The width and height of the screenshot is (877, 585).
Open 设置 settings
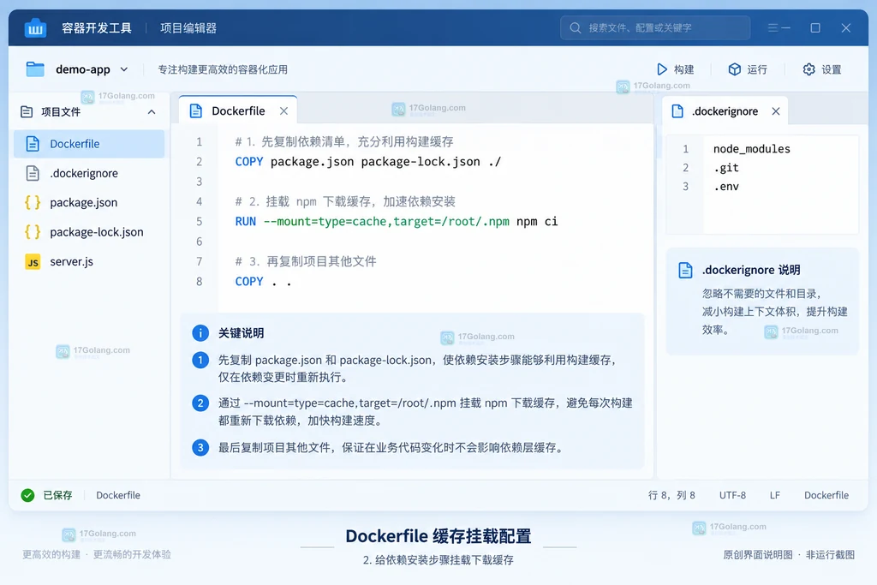[x=822, y=69]
